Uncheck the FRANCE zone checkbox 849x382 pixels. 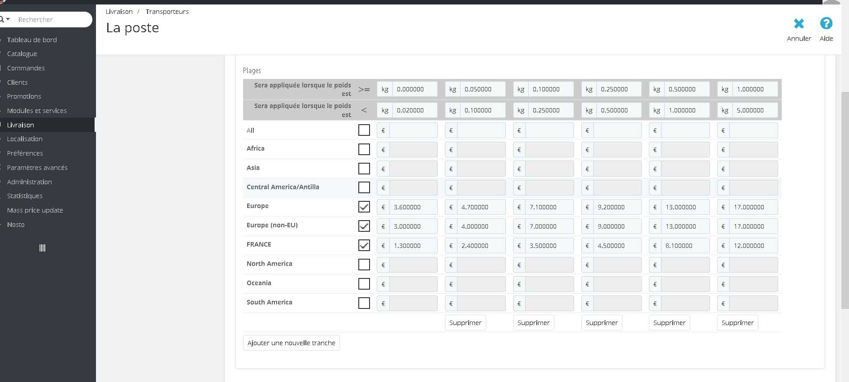pyautogui.click(x=364, y=245)
